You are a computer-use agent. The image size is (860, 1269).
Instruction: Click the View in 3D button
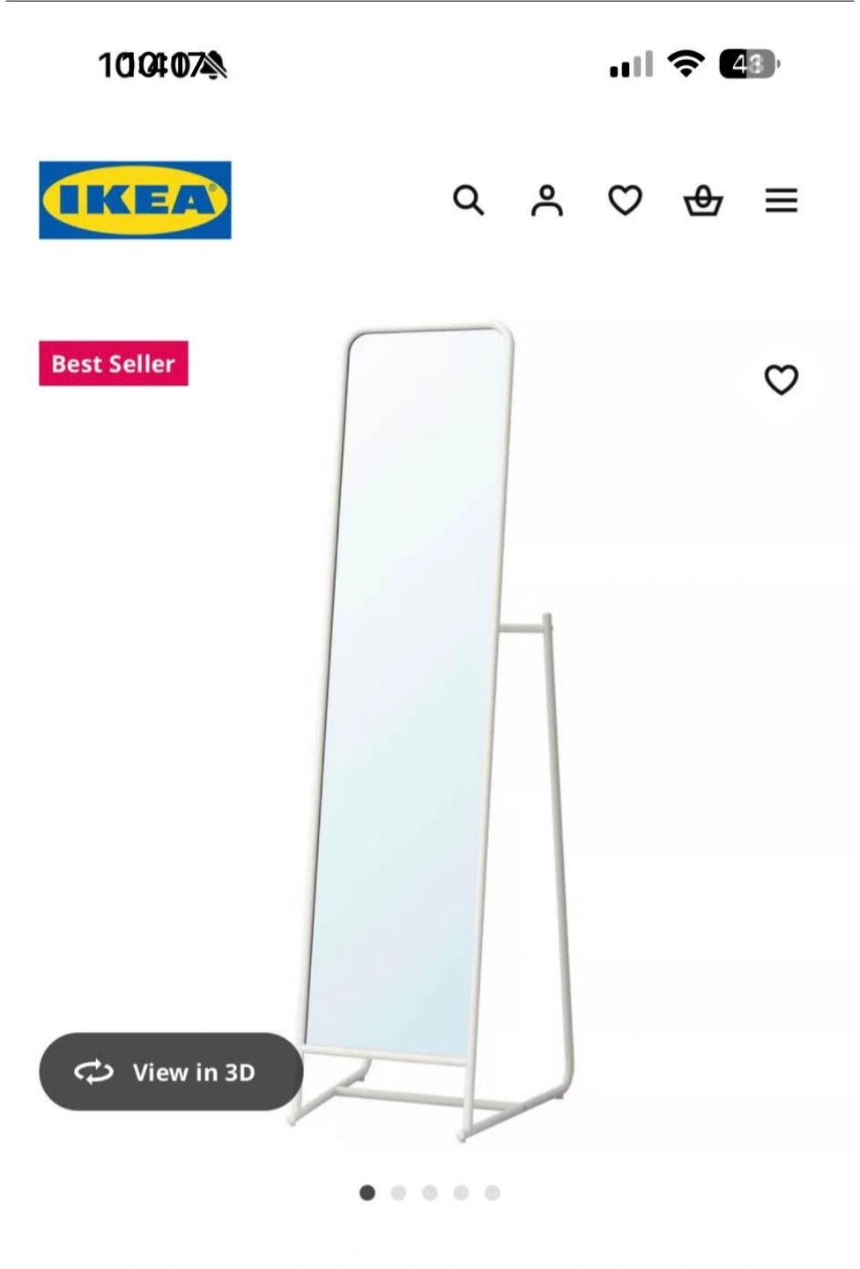tap(171, 1072)
